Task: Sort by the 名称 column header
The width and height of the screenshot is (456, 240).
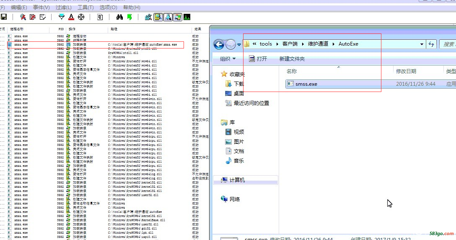Action: pos(292,71)
